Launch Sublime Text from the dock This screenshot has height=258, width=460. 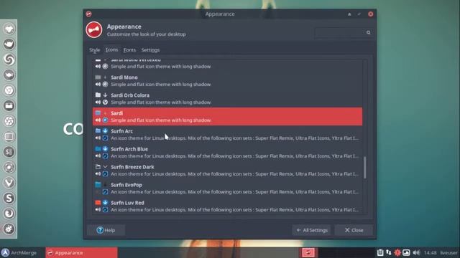click(9, 152)
